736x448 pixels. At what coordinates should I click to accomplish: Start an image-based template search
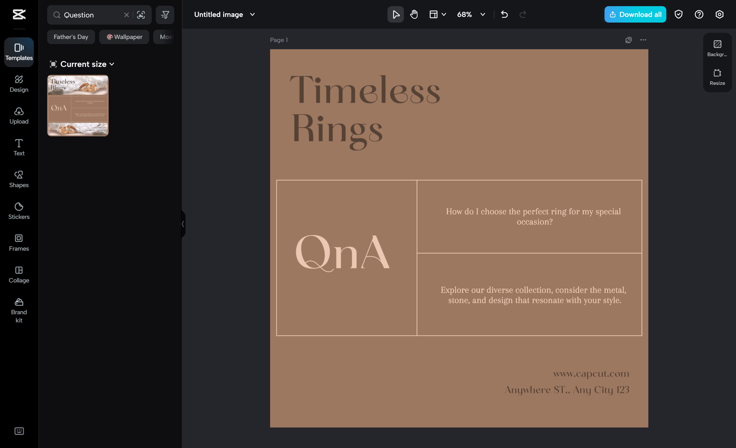(141, 15)
